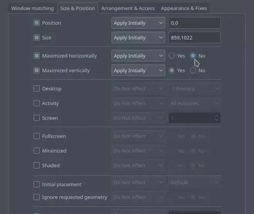
Task: Uncheck Maximized horizontally checkbox
Action: tap(37, 56)
